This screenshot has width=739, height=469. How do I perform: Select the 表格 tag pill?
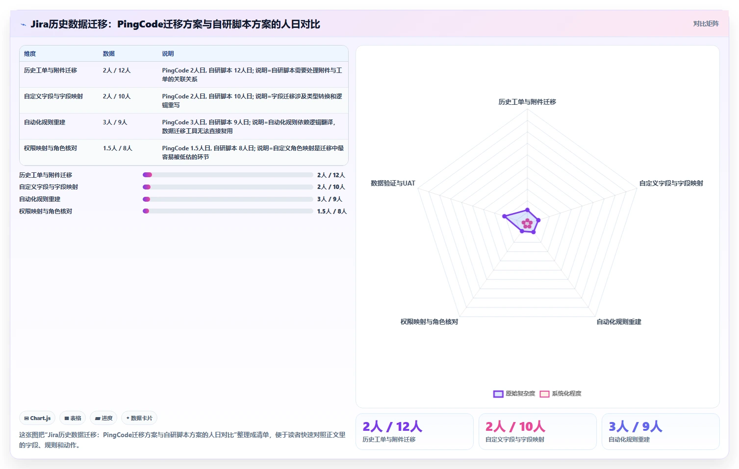pyautogui.click(x=73, y=418)
